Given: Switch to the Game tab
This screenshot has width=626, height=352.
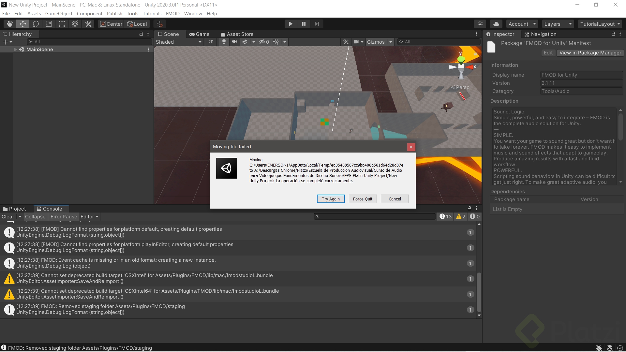Looking at the screenshot, I should tap(200, 34).
